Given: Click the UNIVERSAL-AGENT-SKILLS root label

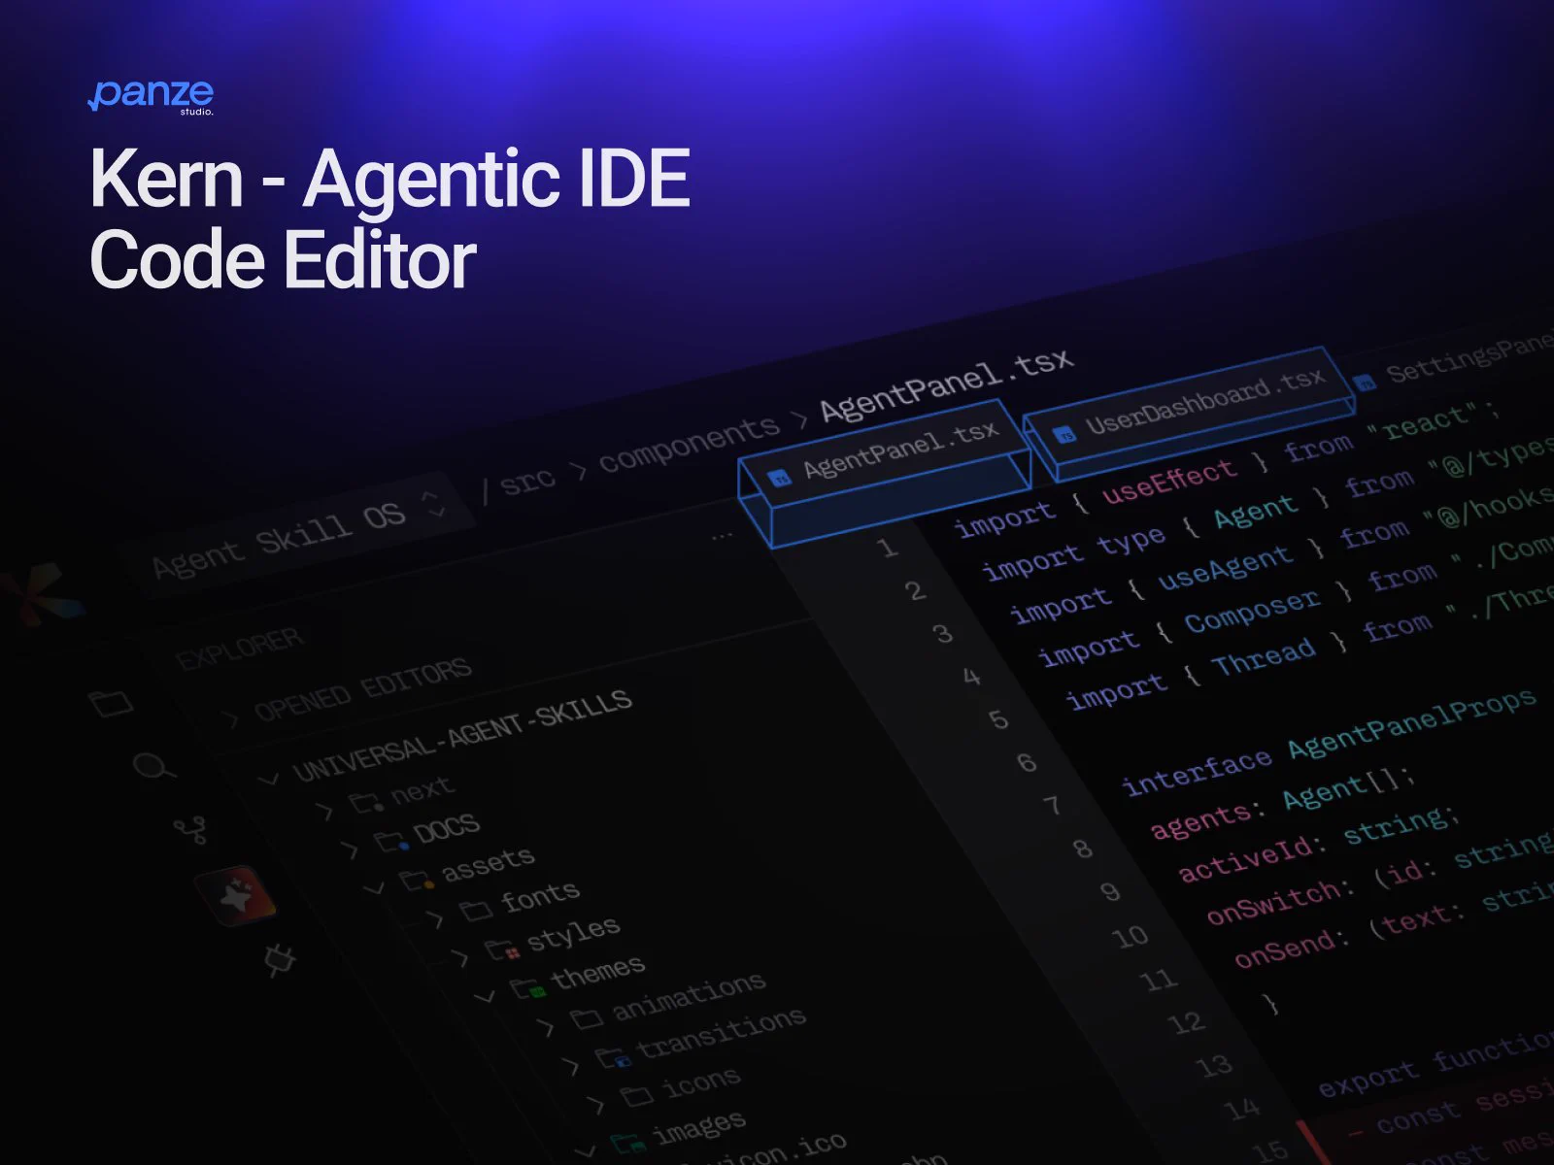Looking at the screenshot, I should pos(463,735).
